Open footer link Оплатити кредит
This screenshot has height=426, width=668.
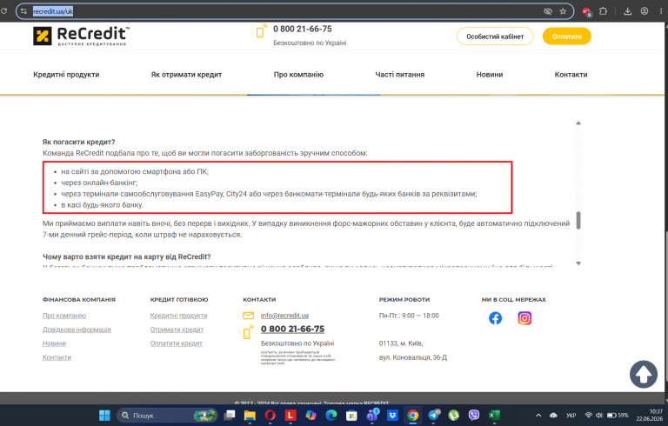pyautogui.click(x=176, y=343)
